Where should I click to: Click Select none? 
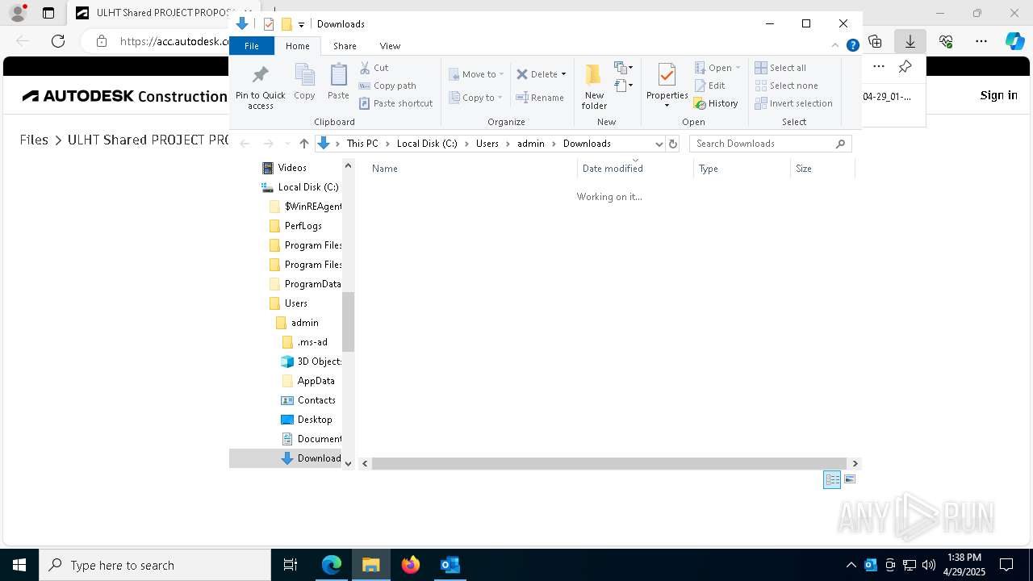click(x=787, y=86)
